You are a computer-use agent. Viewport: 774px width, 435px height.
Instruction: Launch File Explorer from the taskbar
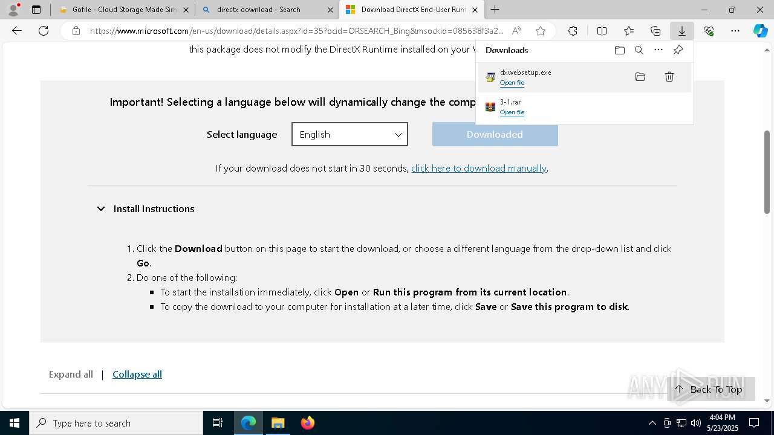pos(278,423)
